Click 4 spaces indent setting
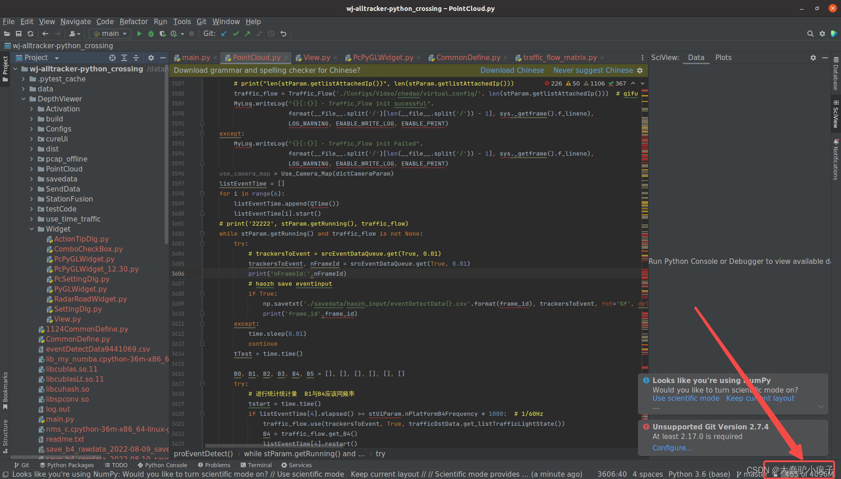Image resolution: width=841 pixels, height=479 pixels. 648,474
